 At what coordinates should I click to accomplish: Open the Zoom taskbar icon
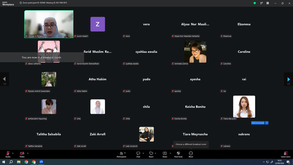pyautogui.click(x=41, y=162)
